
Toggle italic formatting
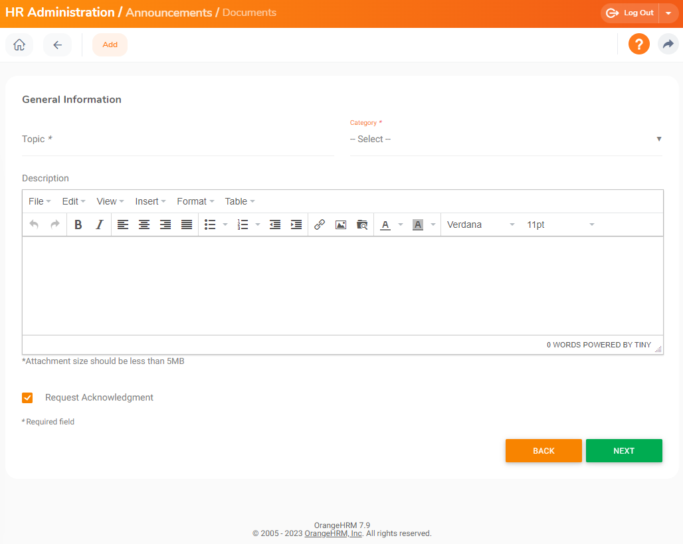[x=99, y=225]
